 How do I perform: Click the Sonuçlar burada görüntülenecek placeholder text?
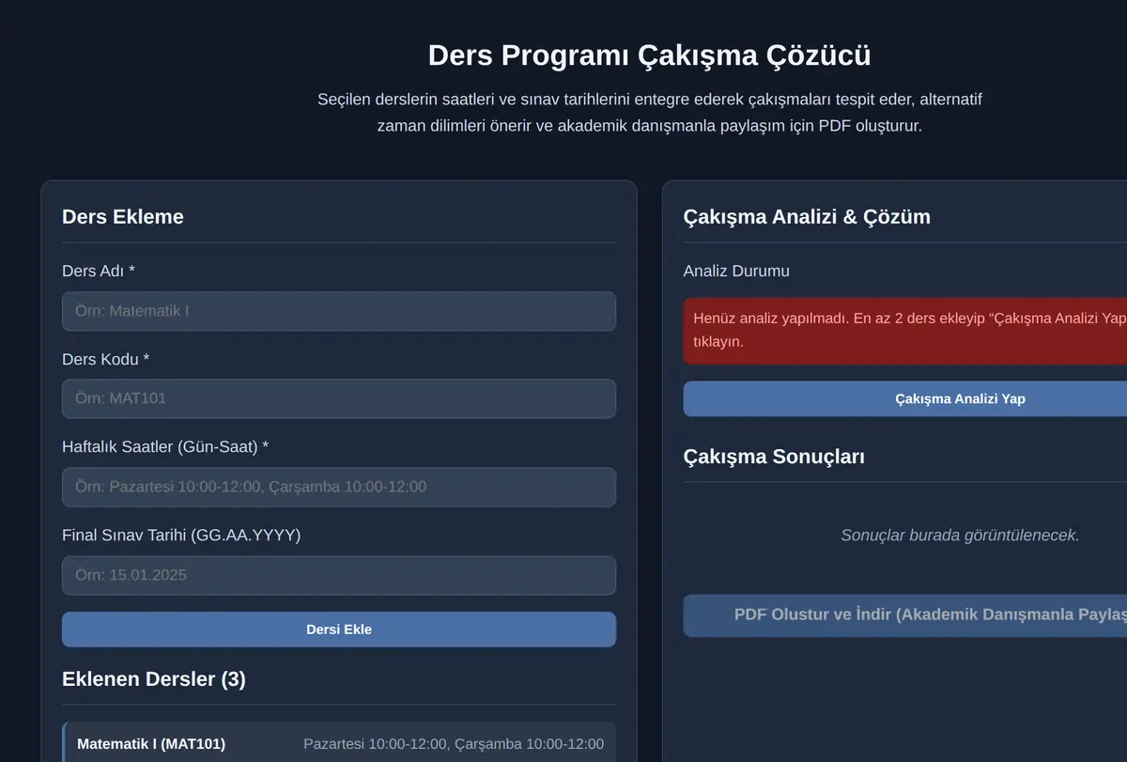pos(960,536)
